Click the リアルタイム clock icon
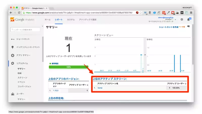 click(12, 63)
